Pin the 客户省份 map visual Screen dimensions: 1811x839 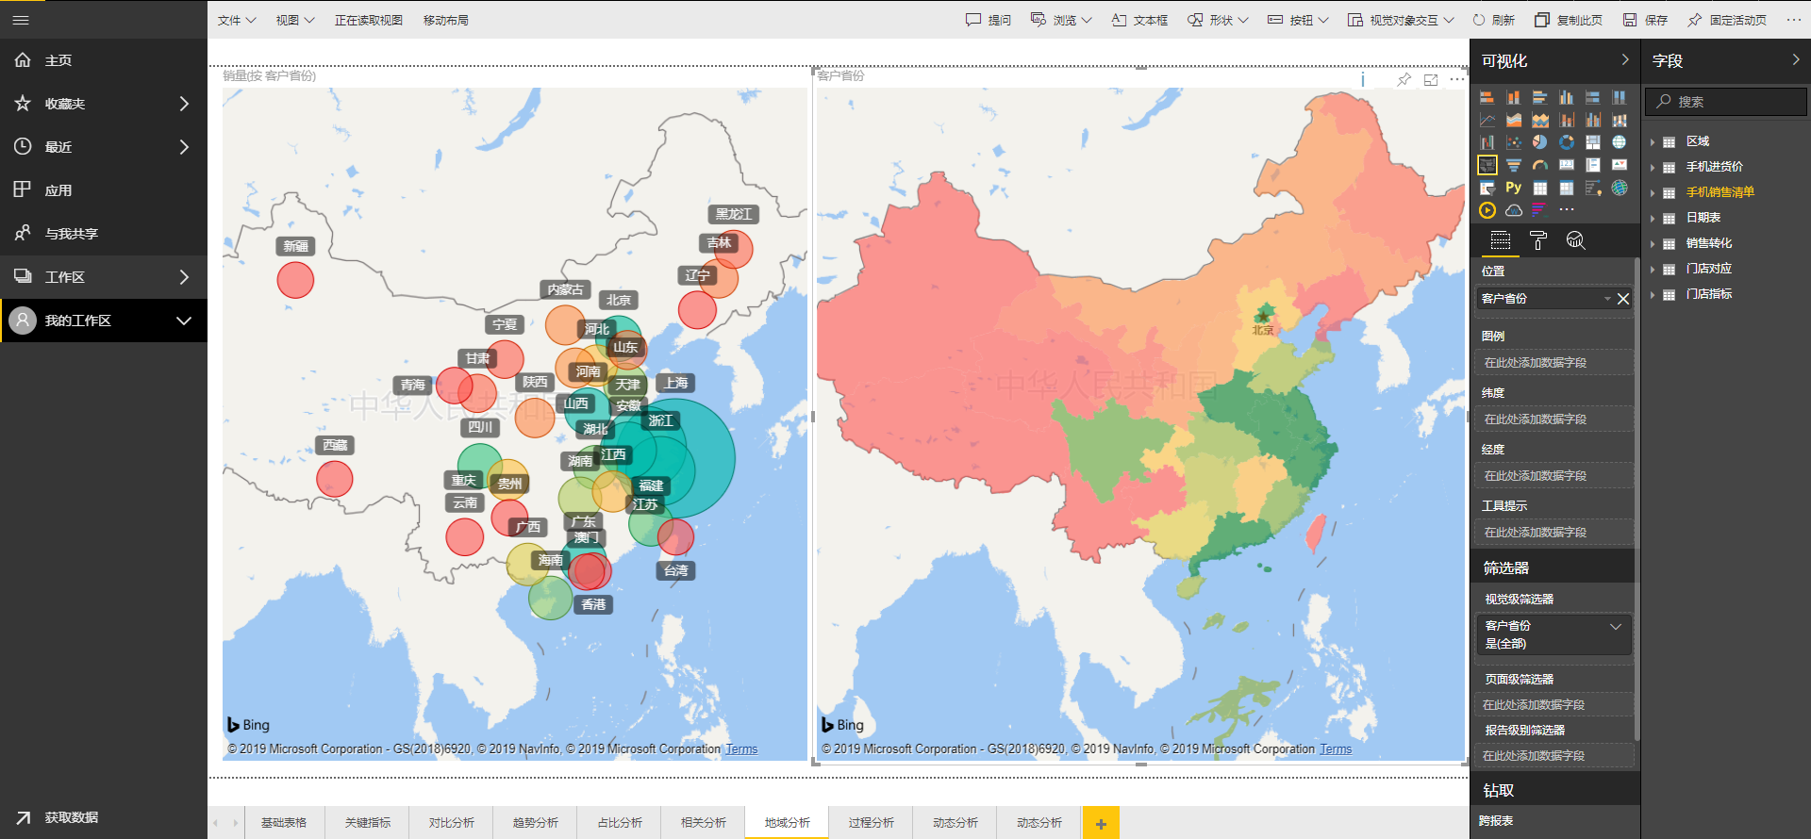pyautogui.click(x=1404, y=80)
